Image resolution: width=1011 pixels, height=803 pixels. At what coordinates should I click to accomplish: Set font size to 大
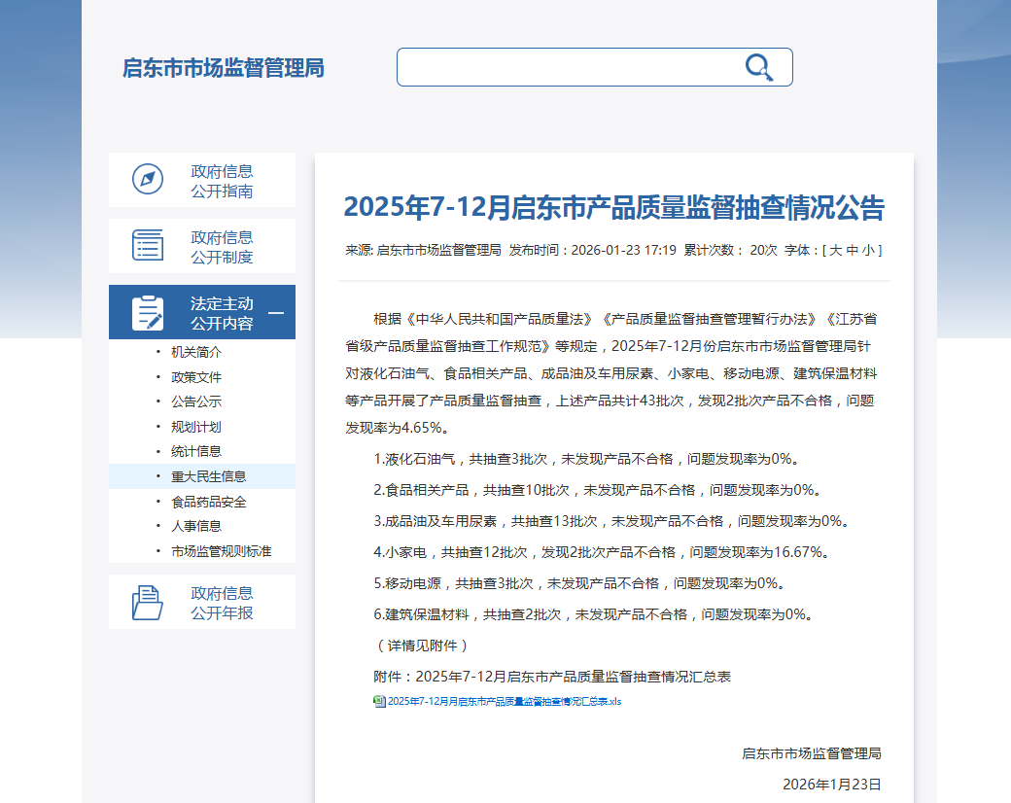[834, 250]
